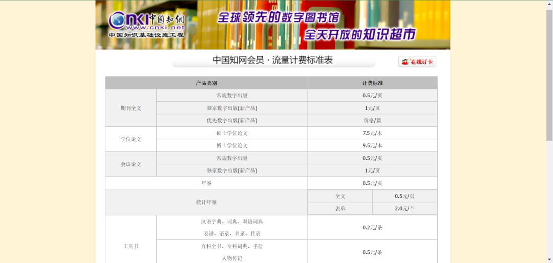553x263 pixels.
Task: Select the 0.5元/条 price cell
Action: pos(372,252)
